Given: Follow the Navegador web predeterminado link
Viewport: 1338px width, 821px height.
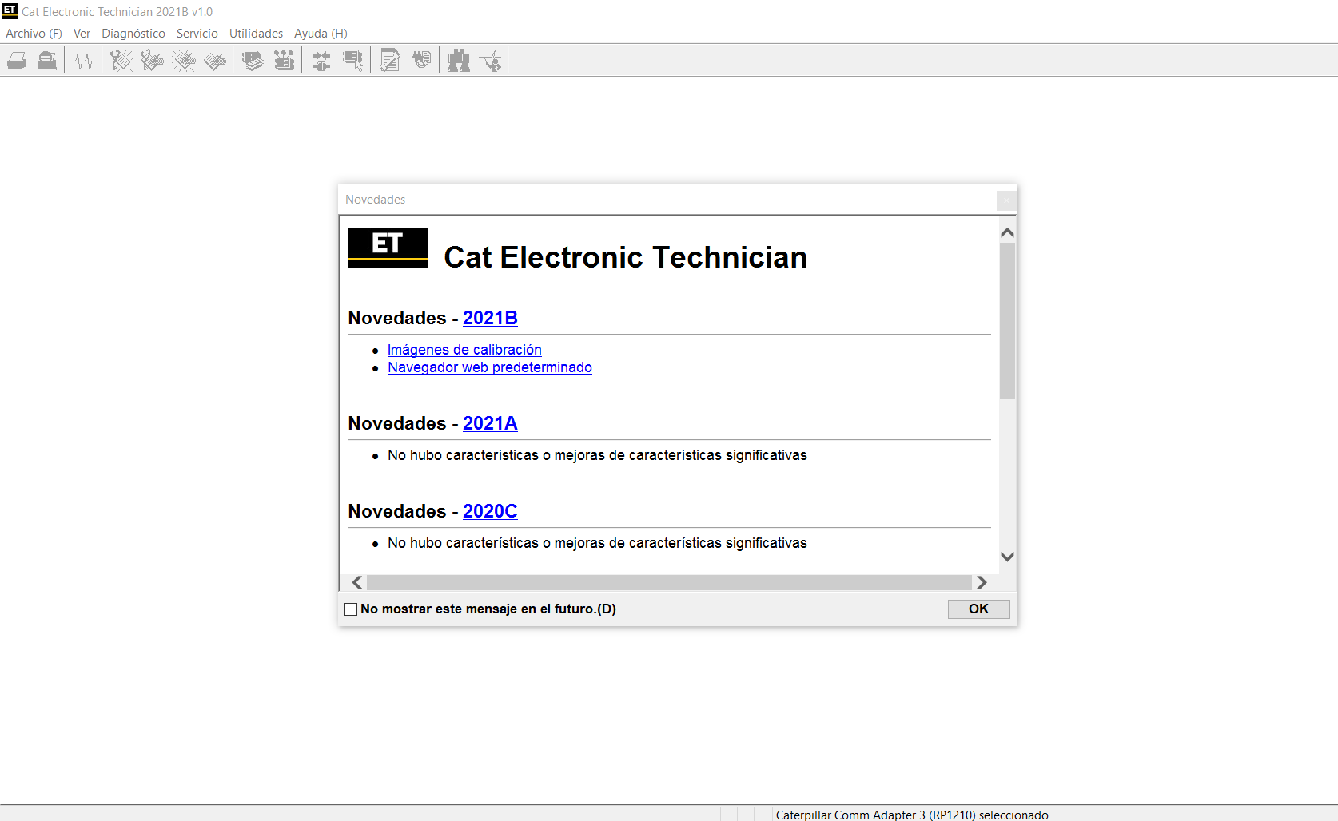Looking at the screenshot, I should (x=490, y=367).
